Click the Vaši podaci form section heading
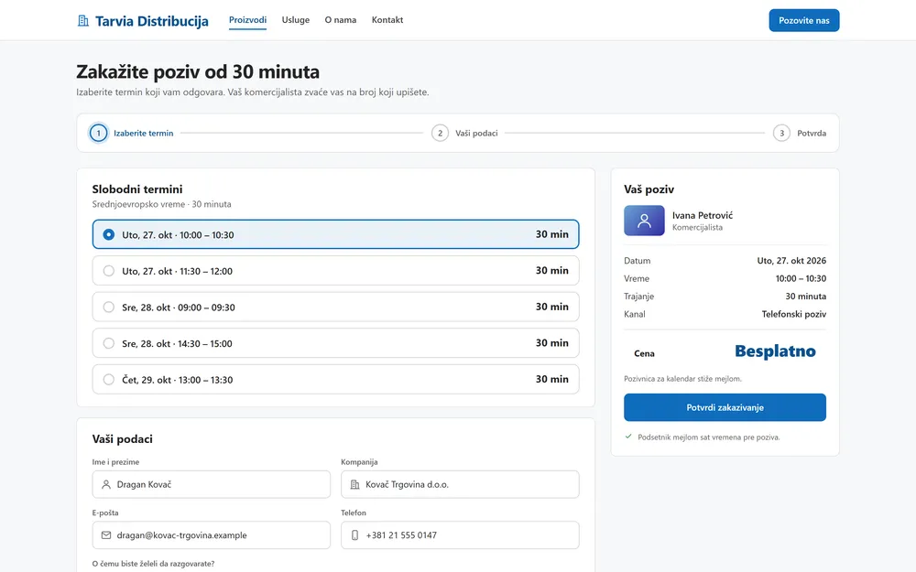Viewport: 916px width, 572px height. [122, 439]
